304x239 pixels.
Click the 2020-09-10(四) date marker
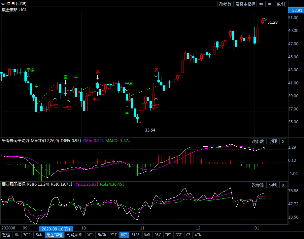56,229
